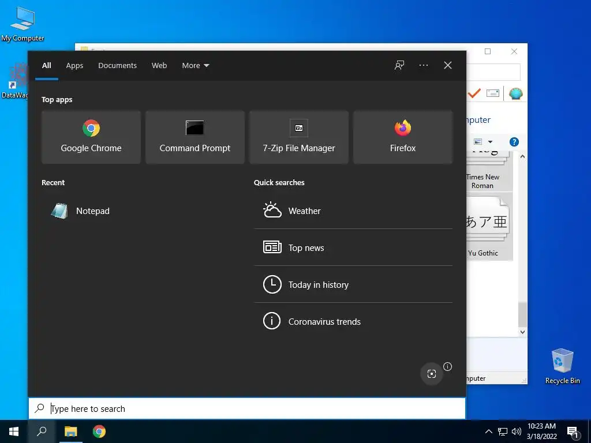The height and width of the screenshot is (443, 591).
Task: Click scroll up arrow in background window
Action: [x=522, y=156]
